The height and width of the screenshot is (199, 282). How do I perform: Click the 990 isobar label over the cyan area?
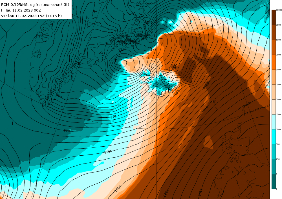pyautogui.click(x=113, y=117)
